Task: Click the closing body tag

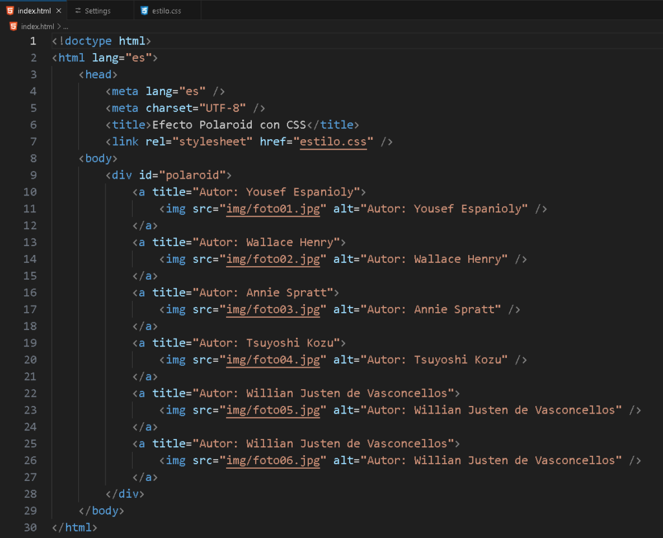Action: [x=102, y=511]
